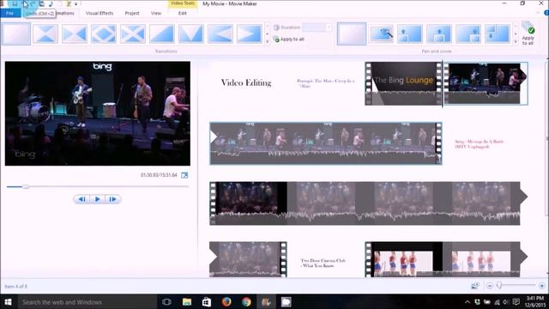This screenshot has width=549, height=309.
Task: Click the thumbnail size icon in the status bar
Action: click(475, 286)
